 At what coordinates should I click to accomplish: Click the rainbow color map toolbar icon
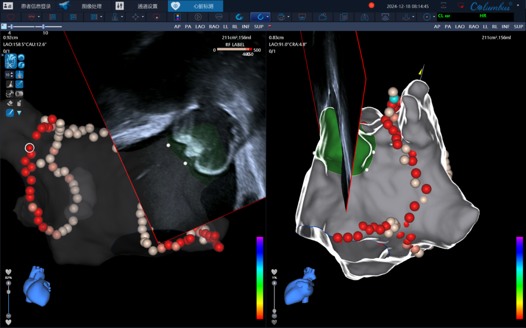pyautogui.click(x=177, y=17)
